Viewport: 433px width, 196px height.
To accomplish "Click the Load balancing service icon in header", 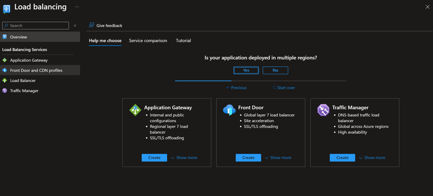I will coord(6,8).
